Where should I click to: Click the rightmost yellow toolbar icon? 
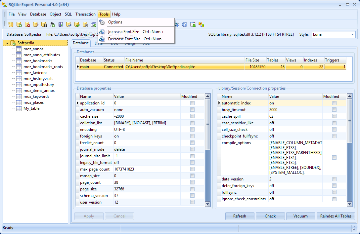201,24
